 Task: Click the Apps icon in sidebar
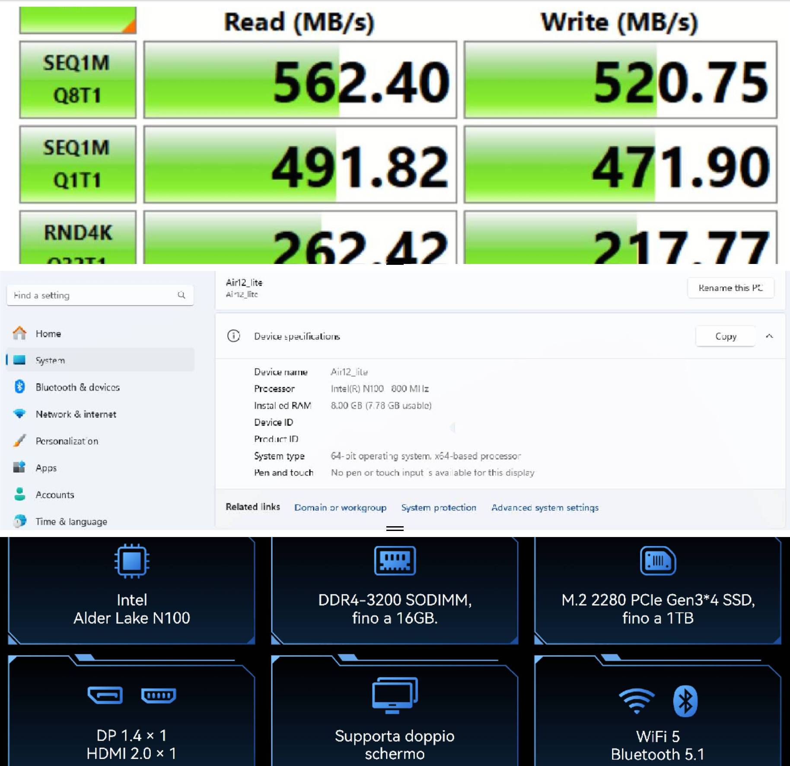pos(19,467)
